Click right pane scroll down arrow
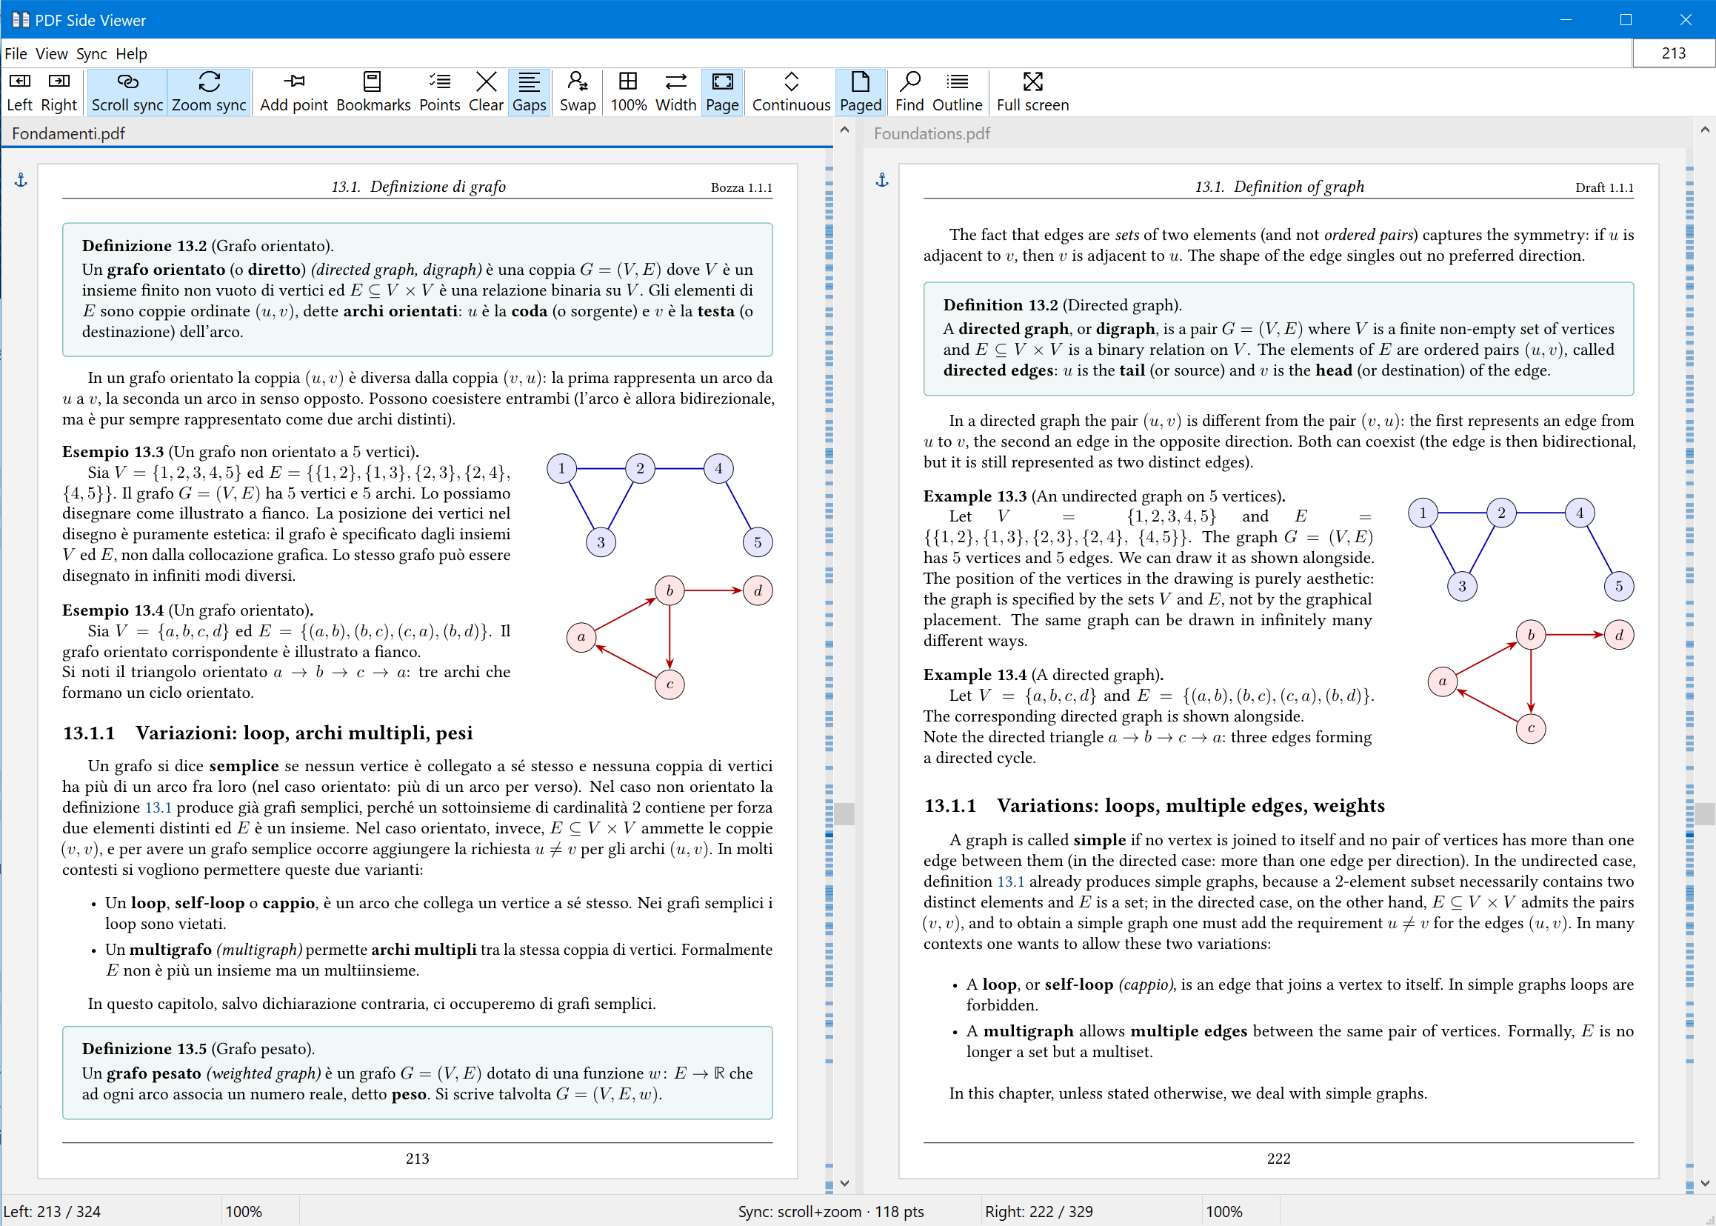 [x=1705, y=1183]
